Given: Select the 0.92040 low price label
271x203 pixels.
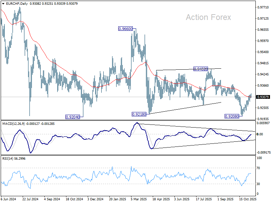Looking at the screenshot, I should point(73,117).
